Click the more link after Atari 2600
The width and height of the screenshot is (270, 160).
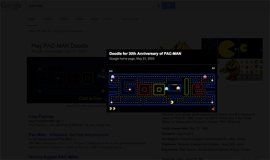click(x=240, y=144)
